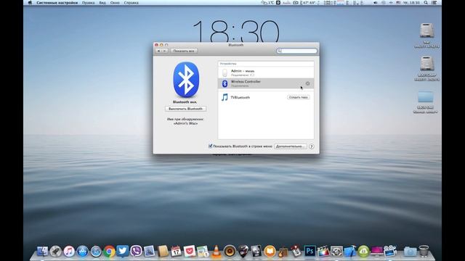Open Calendar icon showing 17
Viewport: 465px width, 261px height.
click(176, 252)
